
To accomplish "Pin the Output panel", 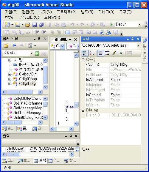I will pos(71,136).
